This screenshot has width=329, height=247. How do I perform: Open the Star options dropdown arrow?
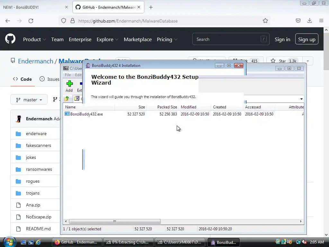[x=308, y=61]
